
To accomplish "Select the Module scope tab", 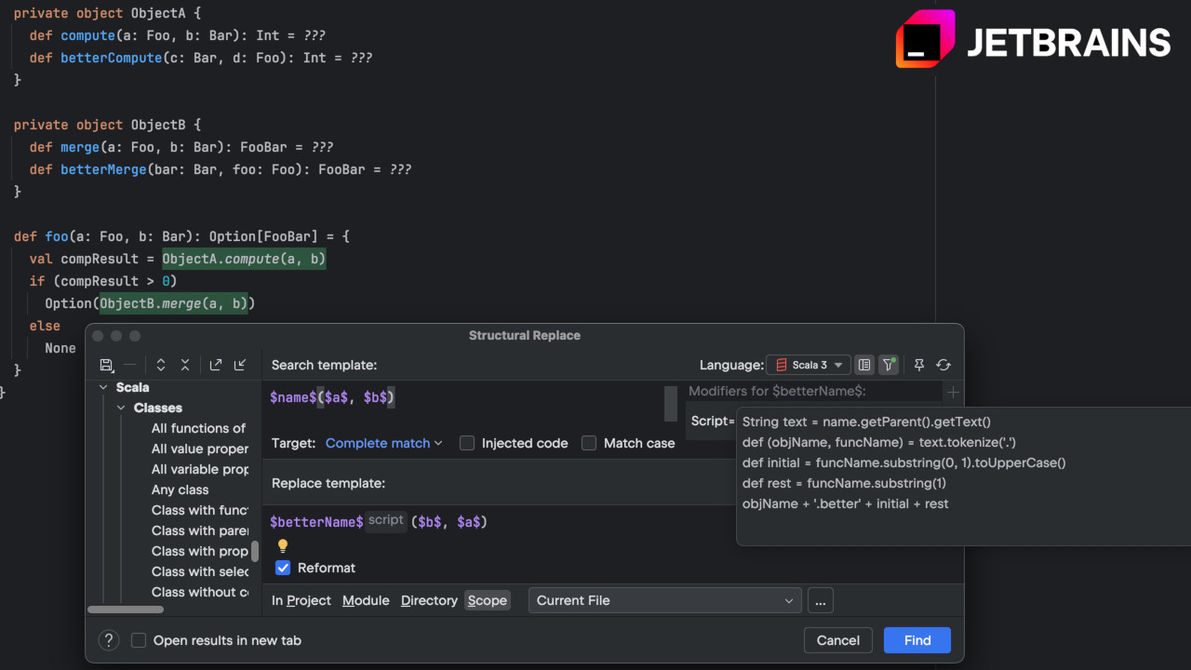I will pos(366,600).
